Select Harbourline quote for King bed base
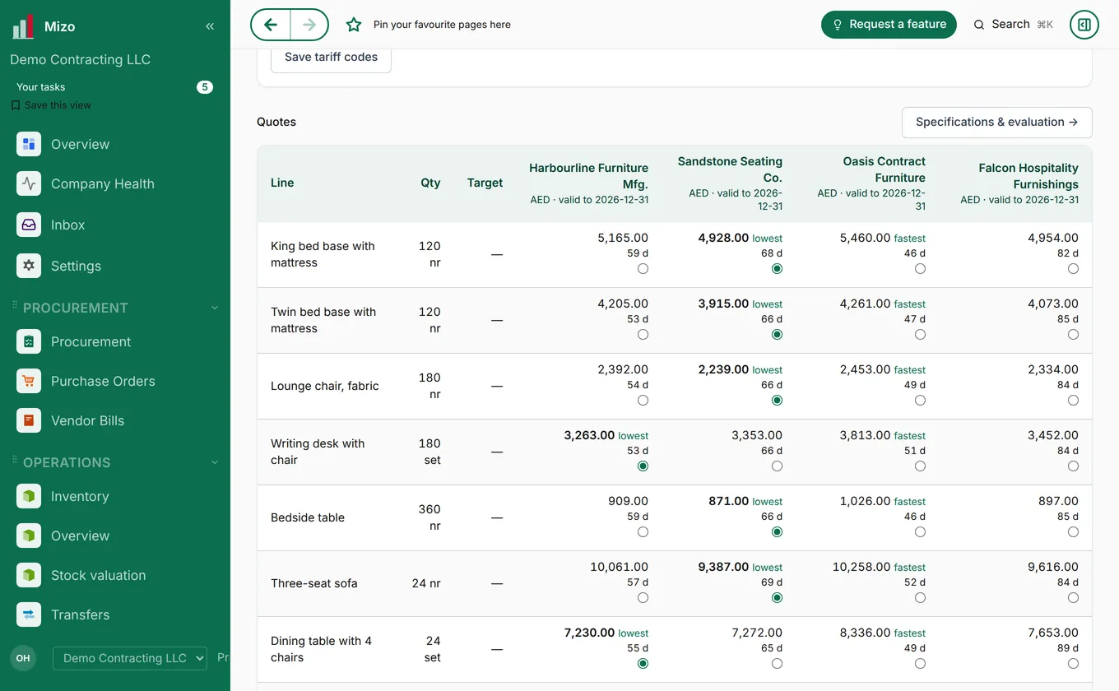Image resolution: width=1119 pixels, height=691 pixels. pos(643,269)
